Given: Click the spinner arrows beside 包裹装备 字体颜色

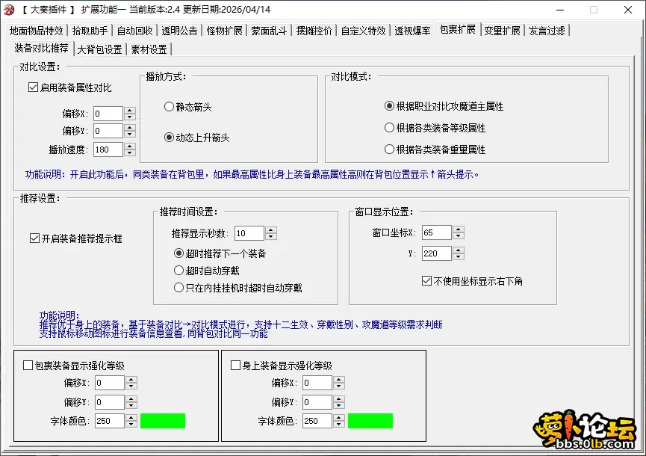Looking at the screenshot, I should (x=131, y=421).
